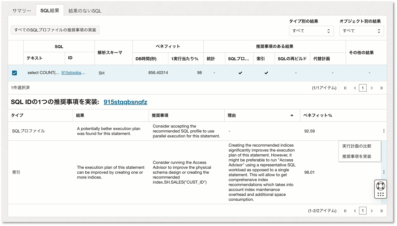Click the kebab menu for SQLプロファイル row
This screenshot has height=226, width=397.
[x=384, y=131]
